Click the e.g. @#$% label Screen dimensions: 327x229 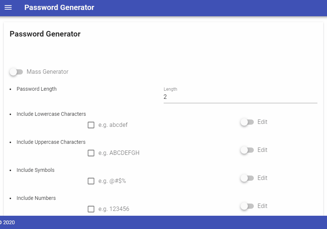(112, 181)
